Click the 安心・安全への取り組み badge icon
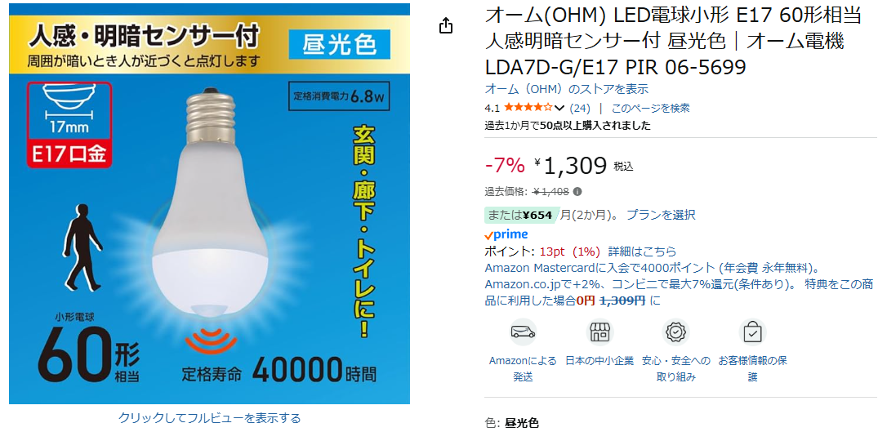The image size is (878, 432). (x=675, y=332)
